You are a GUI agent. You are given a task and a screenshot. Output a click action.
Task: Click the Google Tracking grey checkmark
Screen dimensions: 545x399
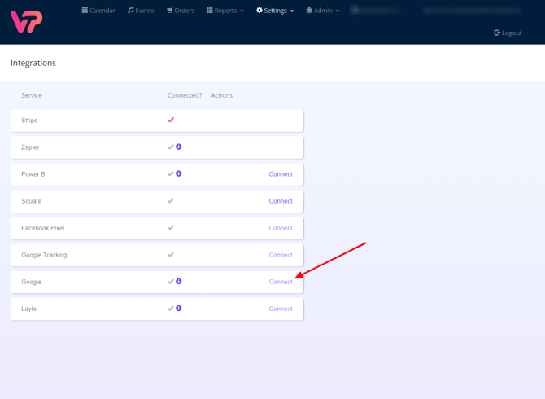pos(171,255)
